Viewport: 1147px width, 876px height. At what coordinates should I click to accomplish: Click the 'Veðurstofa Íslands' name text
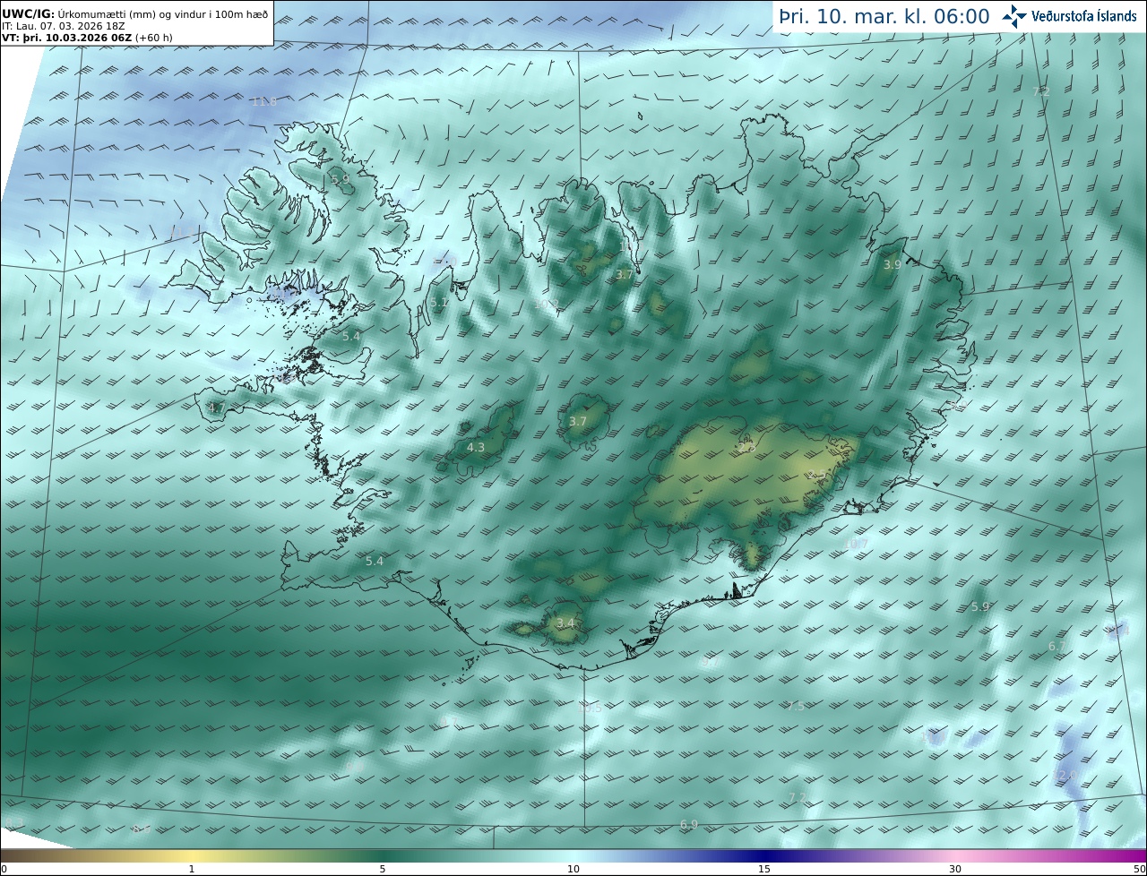[1084, 16]
